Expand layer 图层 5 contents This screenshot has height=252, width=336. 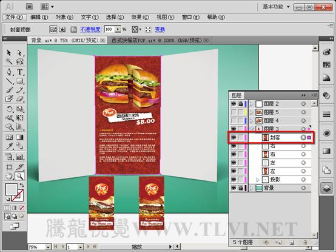(251, 112)
